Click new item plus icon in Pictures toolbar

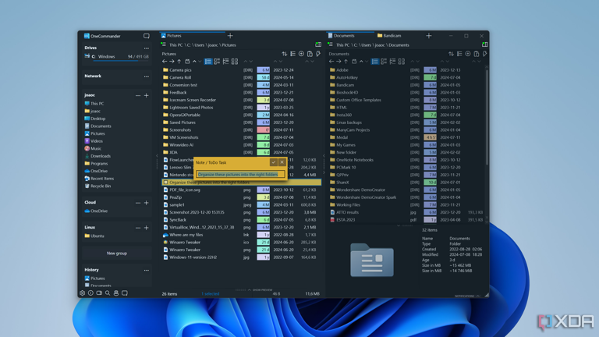(x=301, y=54)
